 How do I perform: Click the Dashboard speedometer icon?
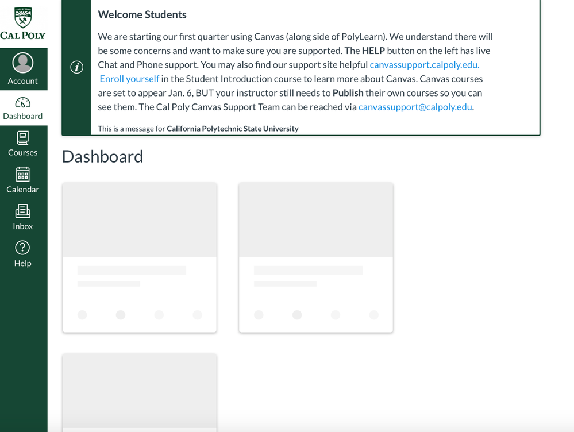point(23,103)
